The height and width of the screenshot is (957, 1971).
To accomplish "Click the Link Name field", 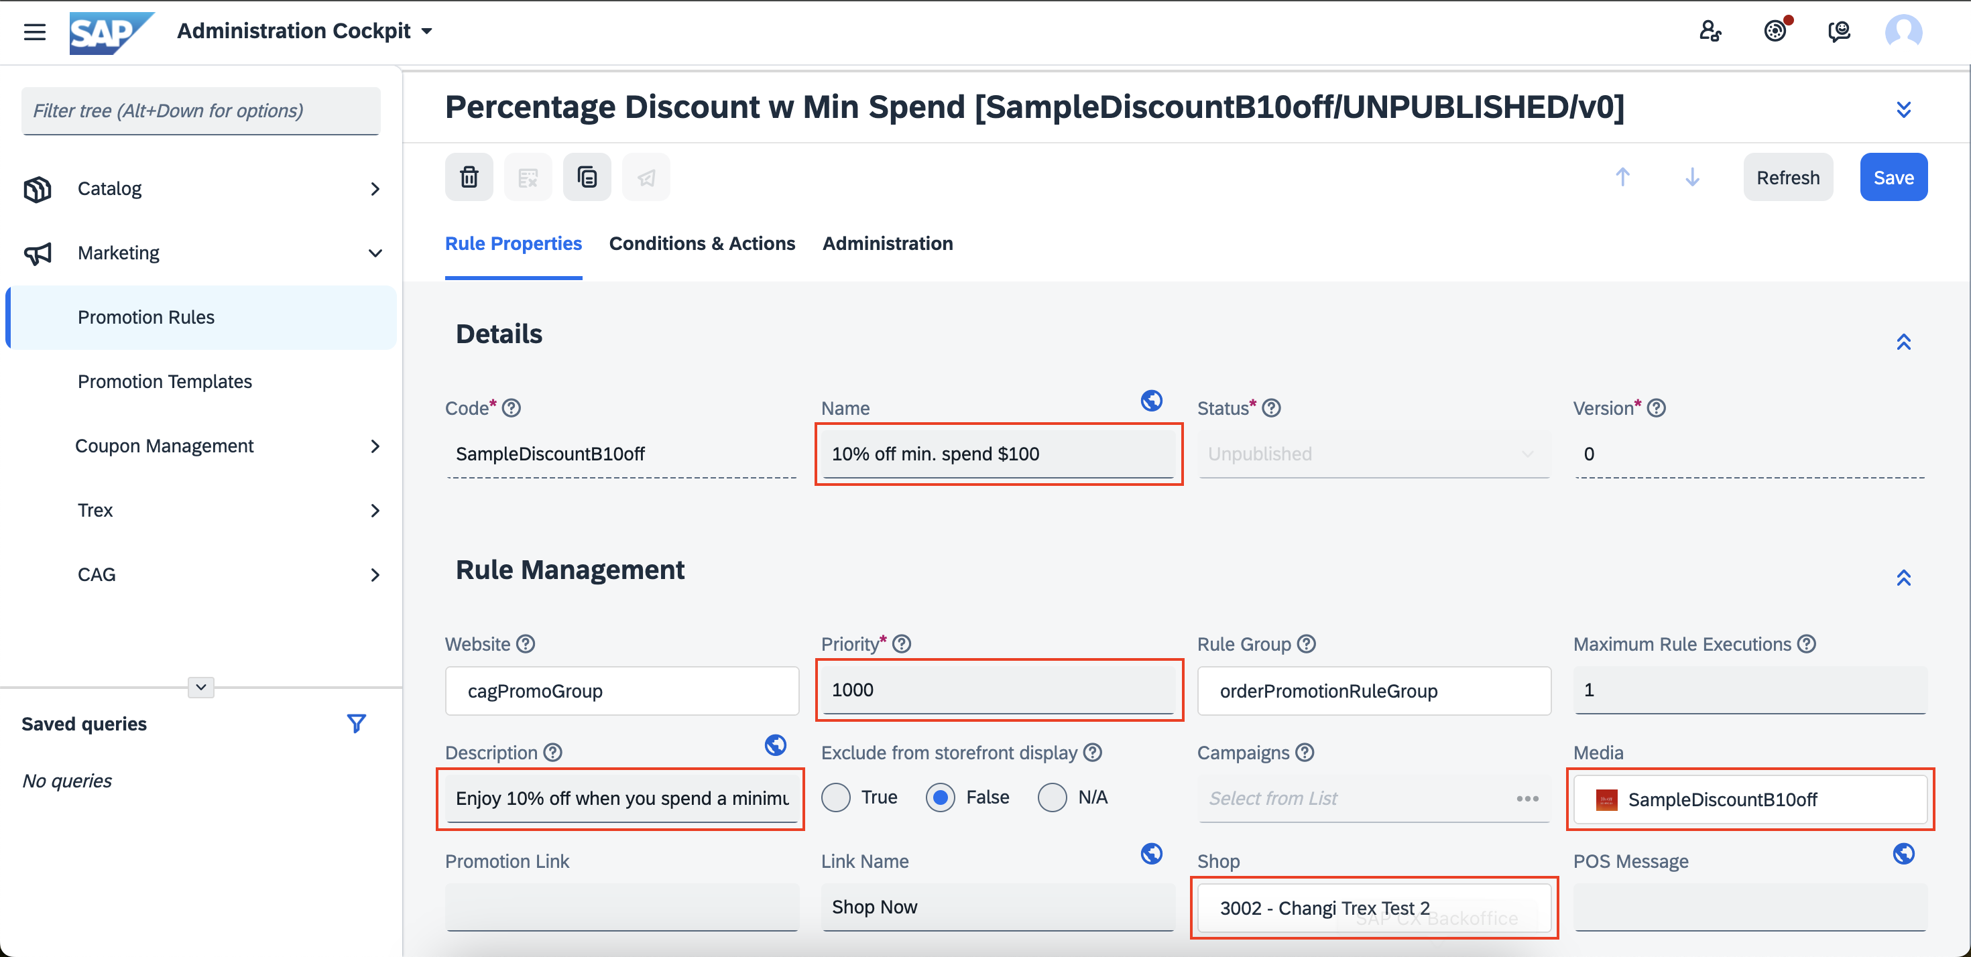I will click(x=998, y=907).
